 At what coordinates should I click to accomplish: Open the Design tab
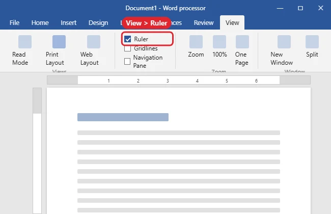[98, 22]
